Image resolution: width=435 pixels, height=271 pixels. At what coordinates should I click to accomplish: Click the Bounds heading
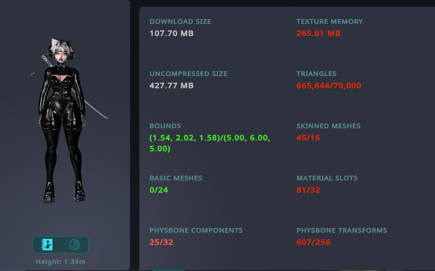coord(165,126)
